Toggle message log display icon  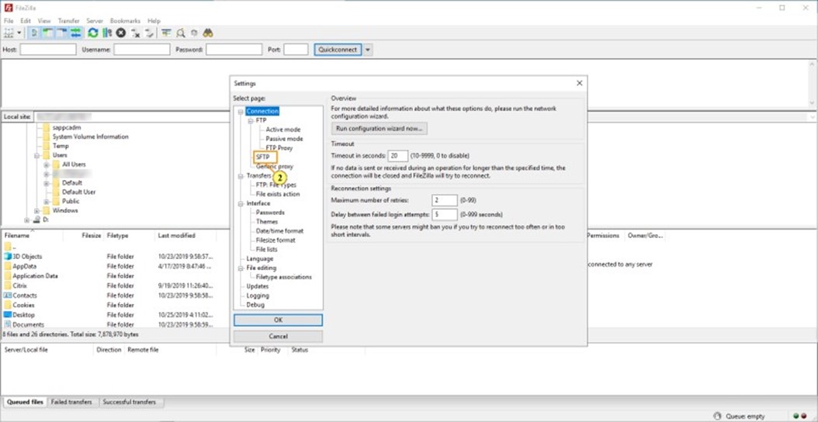pyautogui.click(x=35, y=33)
